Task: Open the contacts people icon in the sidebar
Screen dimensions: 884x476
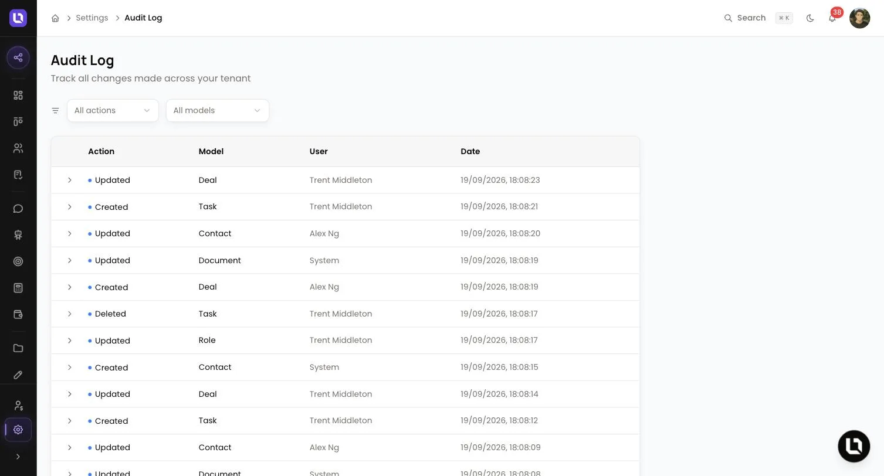Action: [18, 148]
